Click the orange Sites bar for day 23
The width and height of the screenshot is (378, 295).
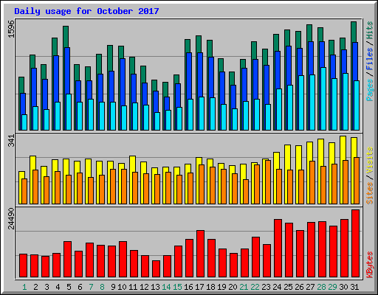268,182
